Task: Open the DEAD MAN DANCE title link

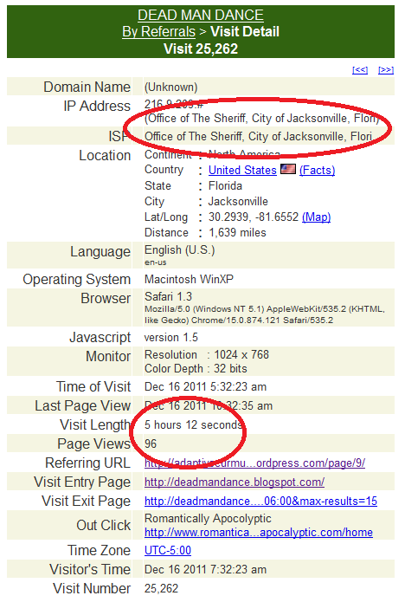Action: click(x=200, y=16)
